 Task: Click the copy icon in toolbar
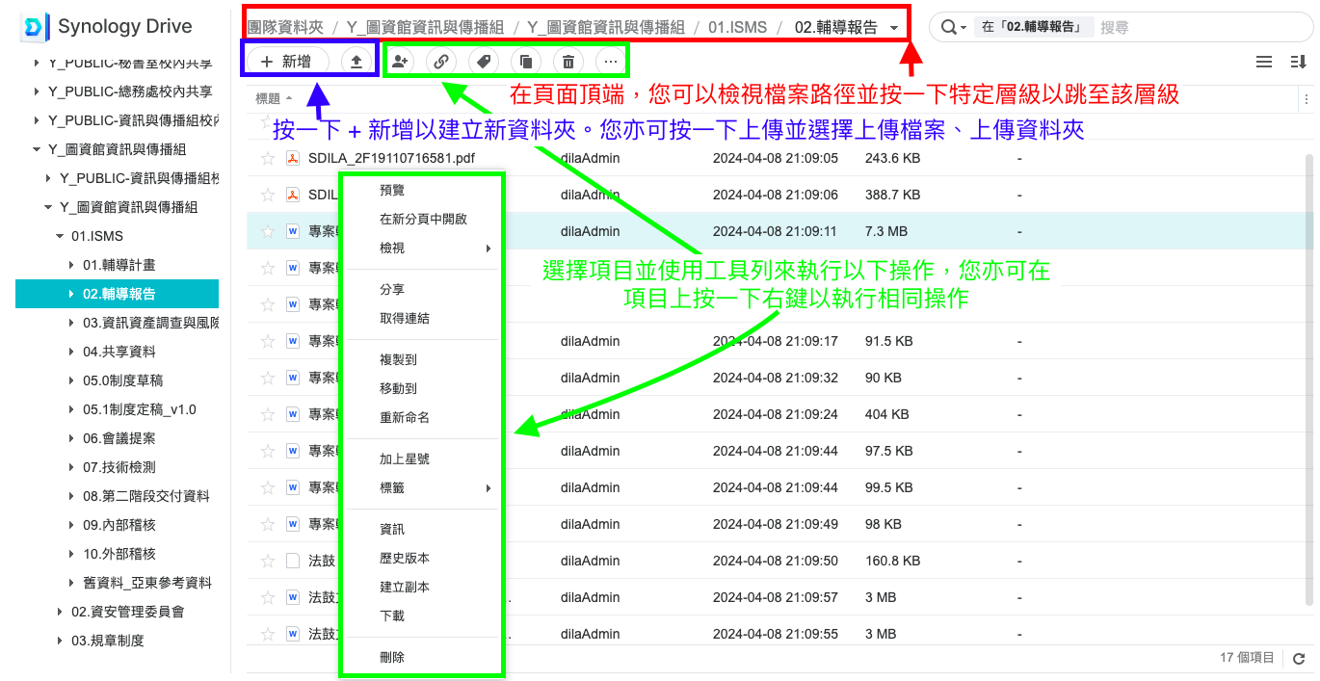coord(526,62)
